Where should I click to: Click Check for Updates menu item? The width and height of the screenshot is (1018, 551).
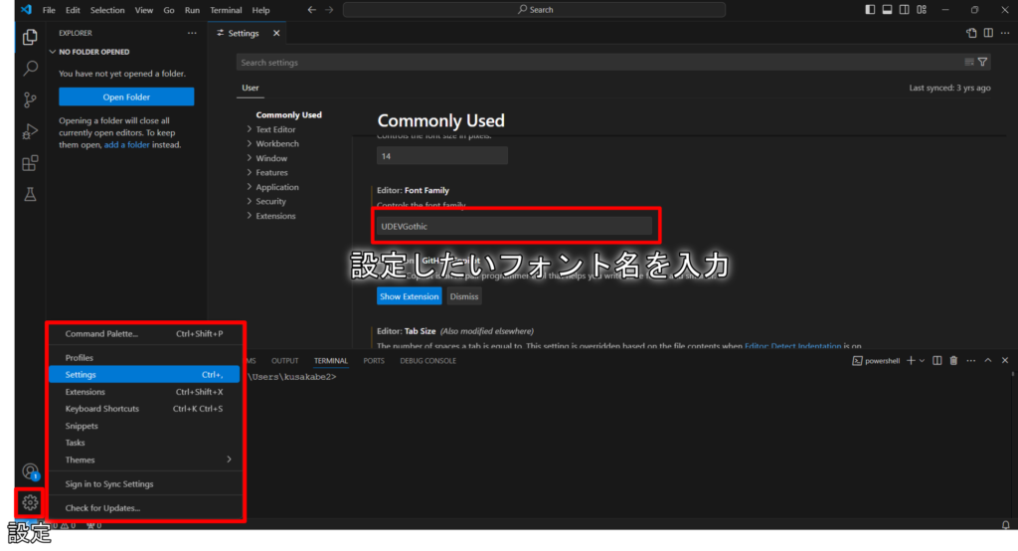(x=144, y=508)
